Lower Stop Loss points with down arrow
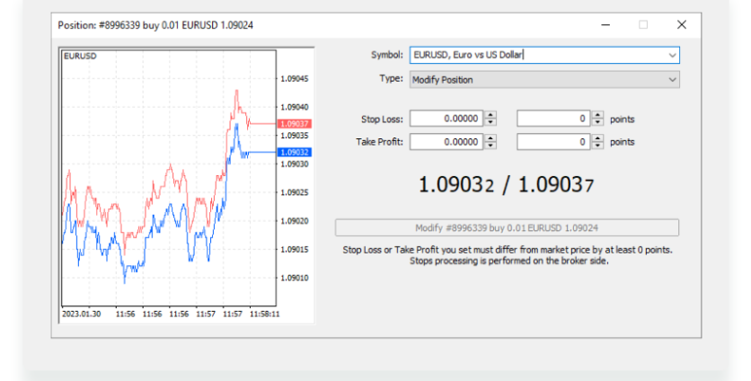 (x=598, y=122)
